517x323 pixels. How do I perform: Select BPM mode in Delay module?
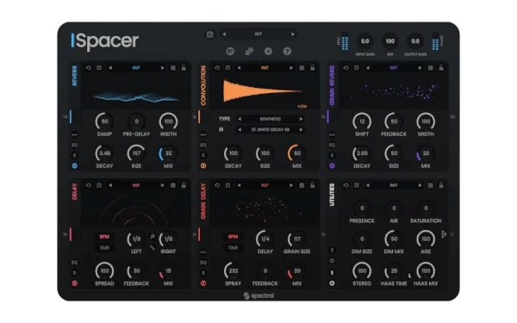click(x=104, y=237)
